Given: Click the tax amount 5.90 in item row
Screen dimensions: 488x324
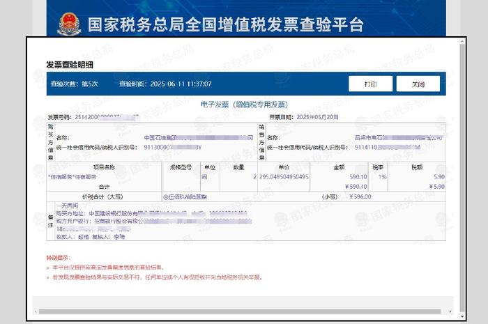Looking at the screenshot, I should point(439,176).
